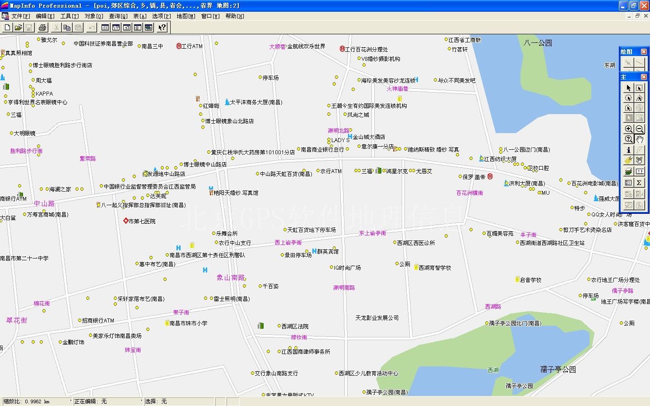Click the Undo arrow icon
This screenshot has width=650, height=406.
[x=92, y=28]
